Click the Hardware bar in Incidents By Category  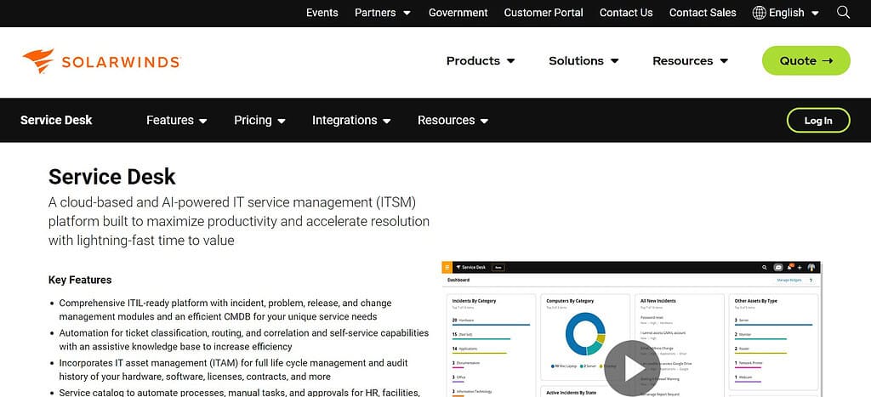pyautogui.click(x=491, y=325)
